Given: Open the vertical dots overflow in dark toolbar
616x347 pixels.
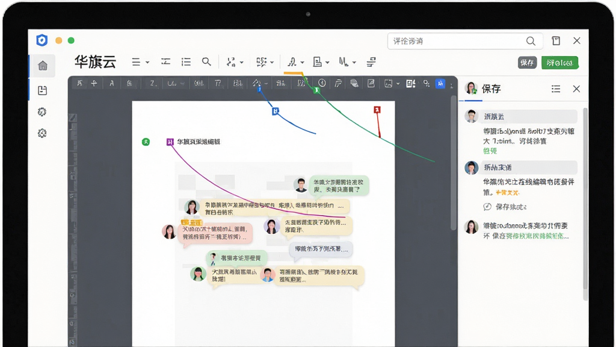Looking at the screenshot, I should 451,84.
